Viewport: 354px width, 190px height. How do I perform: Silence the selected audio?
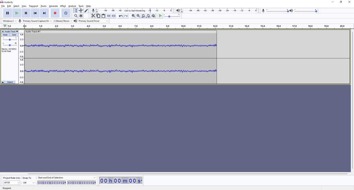tap(114, 16)
